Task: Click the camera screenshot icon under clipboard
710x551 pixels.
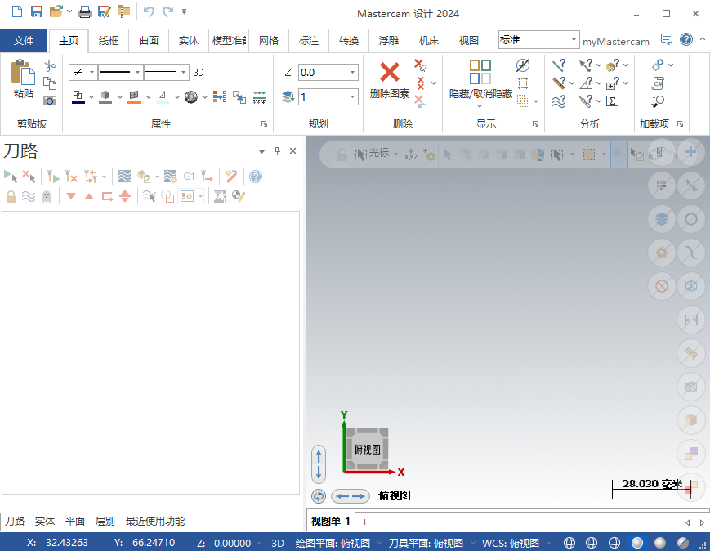Action: coord(50,101)
